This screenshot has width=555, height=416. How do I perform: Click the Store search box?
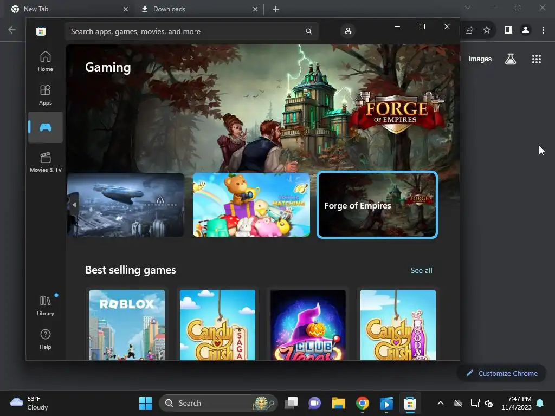point(192,31)
